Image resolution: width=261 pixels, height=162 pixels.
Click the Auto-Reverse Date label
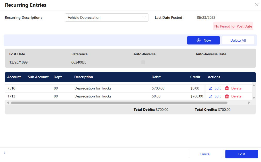211,54
